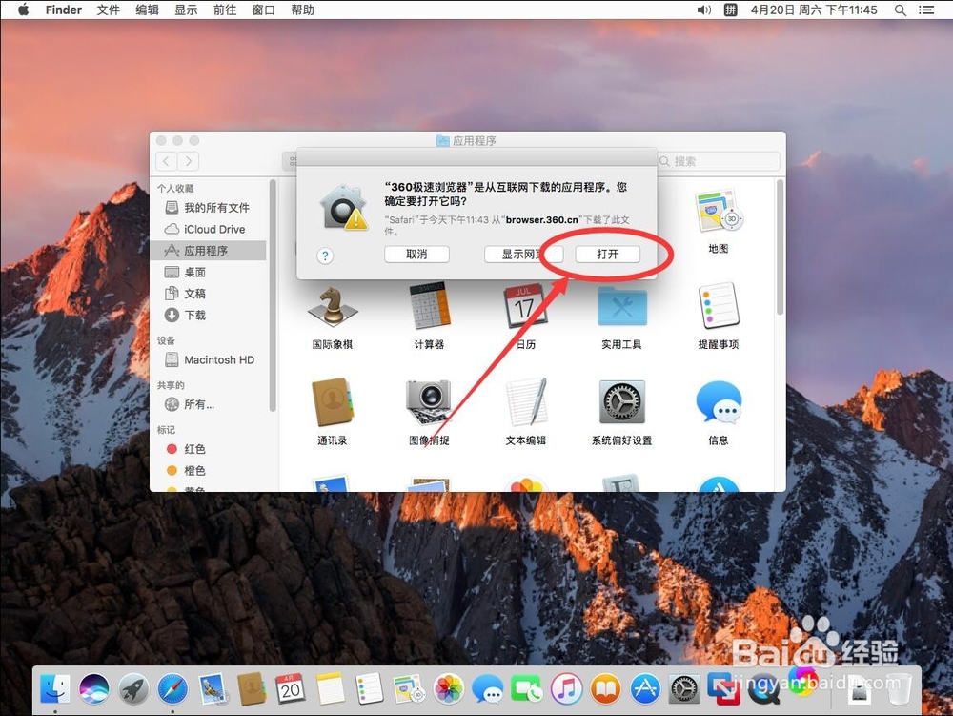953x716 pixels.
Task: Open FaceTime from the Dock
Action: 526,689
